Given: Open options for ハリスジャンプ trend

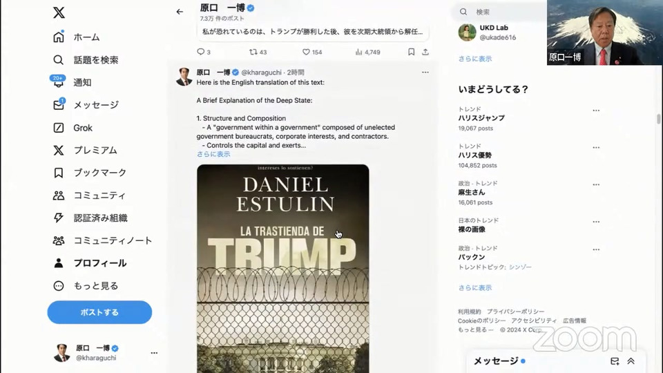Looking at the screenshot, I should [596, 111].
